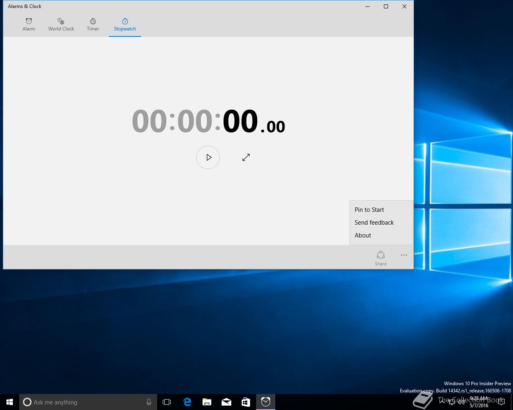Open the Store app in the taskbar
This screenshot has height=410, width=513.
tap(246, 402)
